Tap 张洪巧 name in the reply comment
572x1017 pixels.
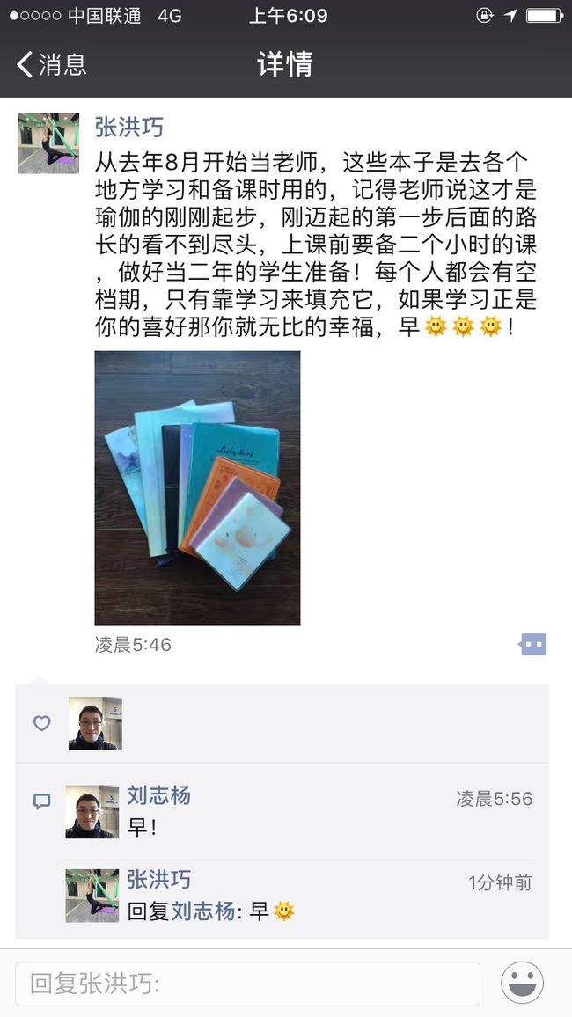tap(159, 880)
